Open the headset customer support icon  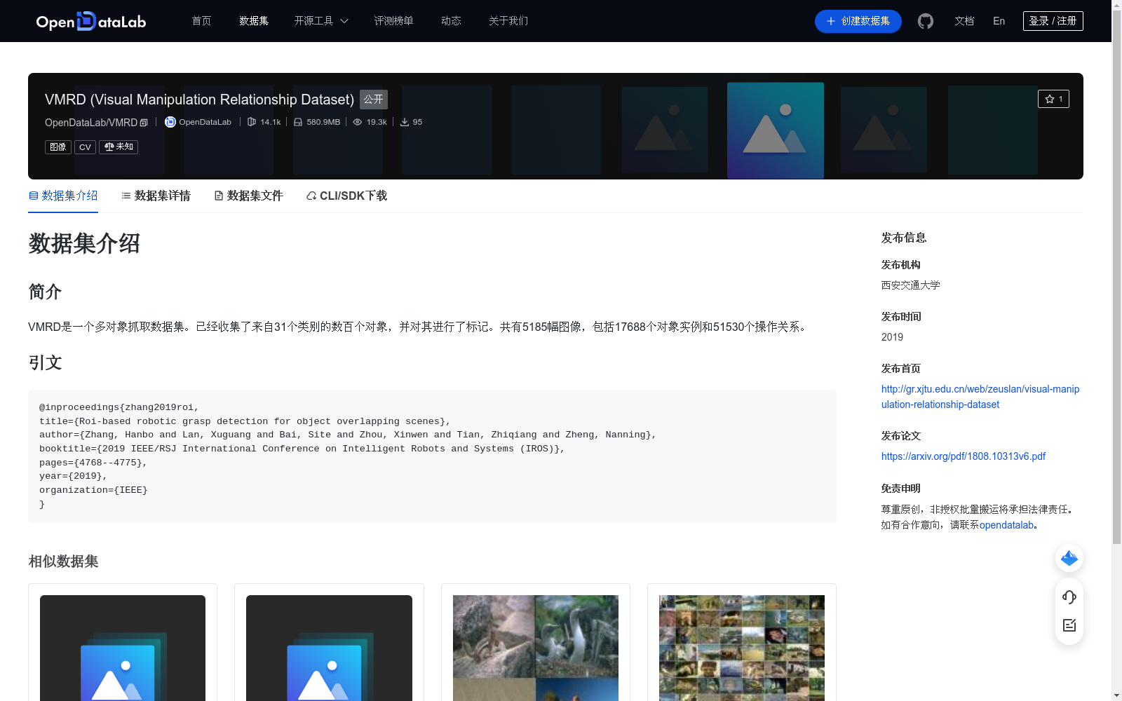pos(1069,597)
